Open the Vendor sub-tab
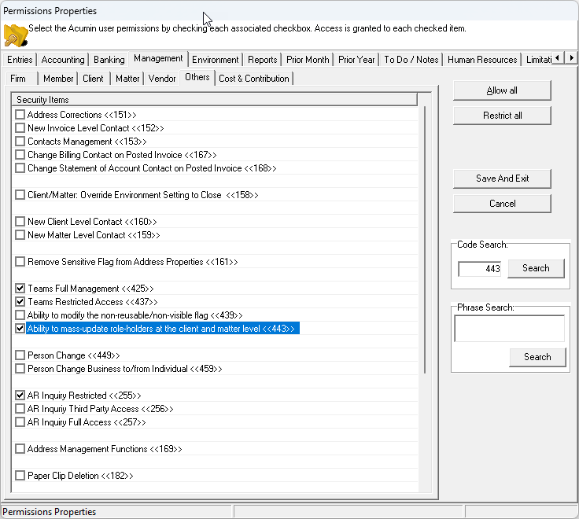 pos(162,79)
